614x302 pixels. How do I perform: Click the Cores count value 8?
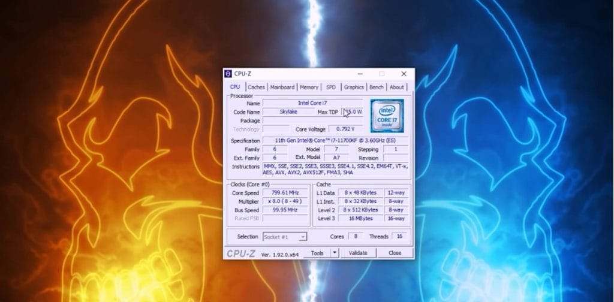[356, 237]
